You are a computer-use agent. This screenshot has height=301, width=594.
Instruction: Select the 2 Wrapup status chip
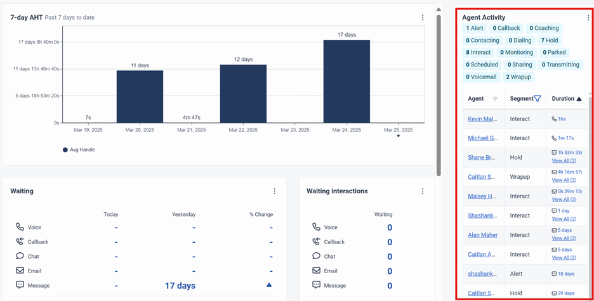pos(518,77)
